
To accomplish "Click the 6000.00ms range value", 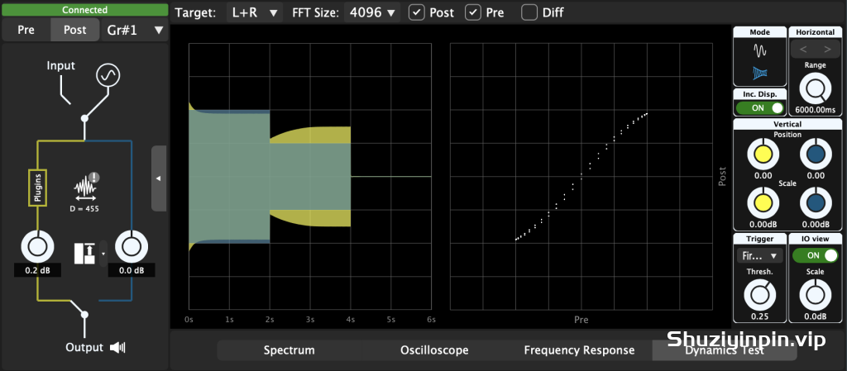I will 815,110.
